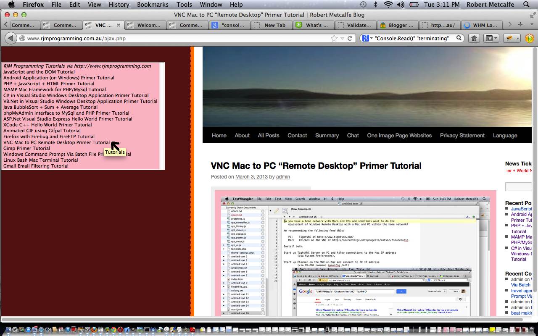Click Contact in the blog navigation
This screenshot has width=538, height=336.
click(297, 135)
